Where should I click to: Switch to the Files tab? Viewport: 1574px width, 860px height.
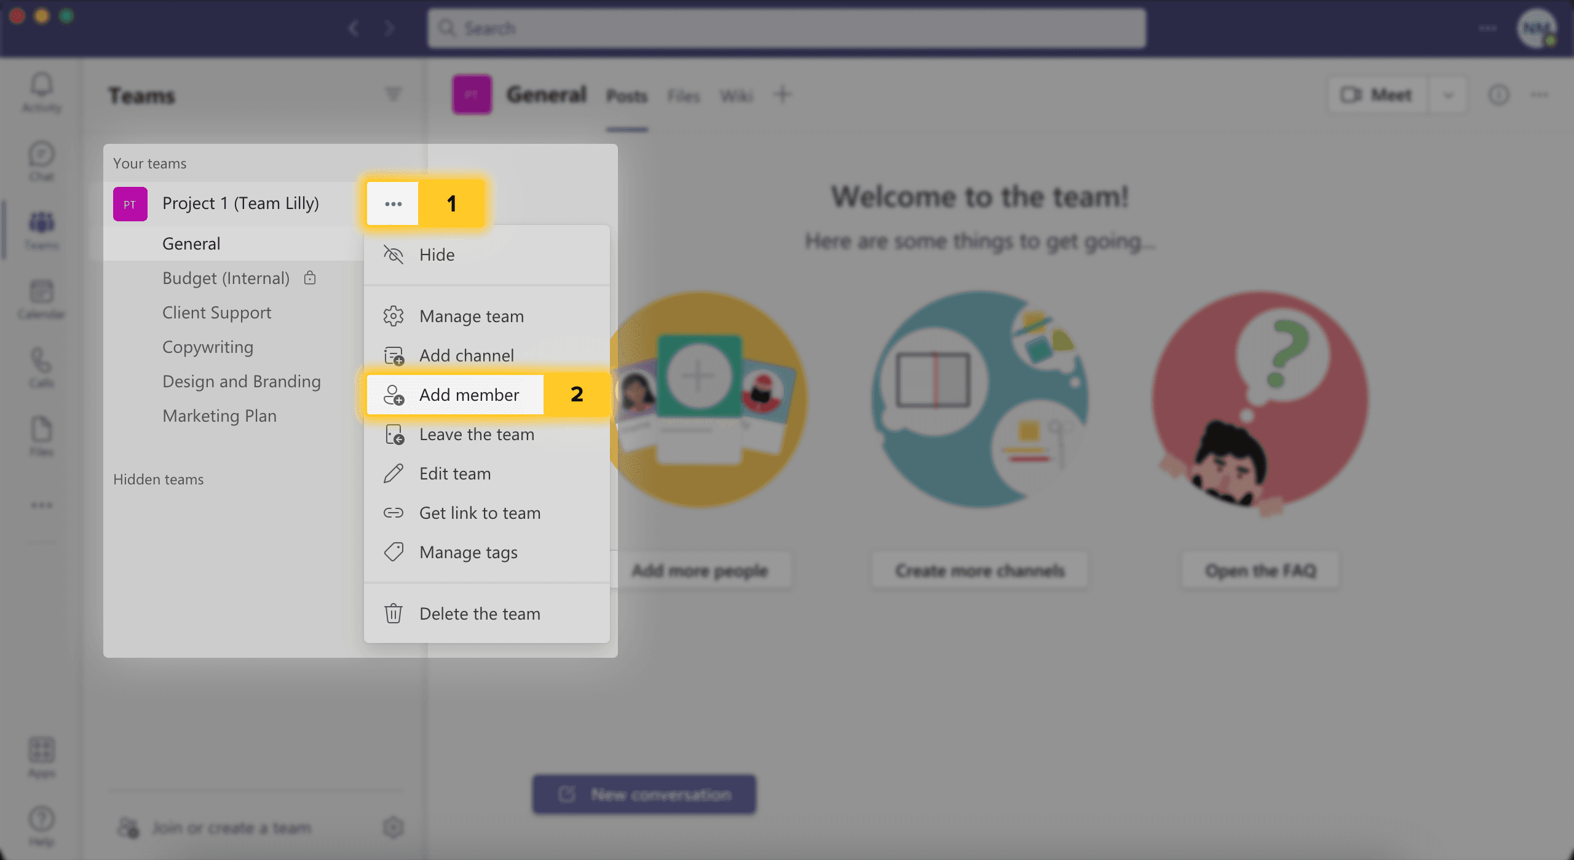click(x=683, y=95)
